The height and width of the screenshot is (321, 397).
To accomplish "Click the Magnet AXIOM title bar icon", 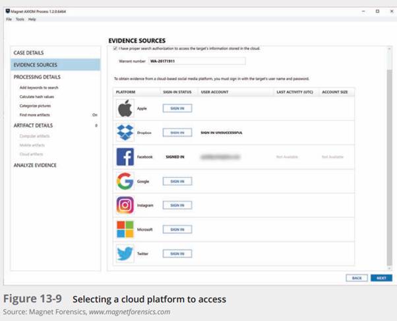I will point(8,11).
